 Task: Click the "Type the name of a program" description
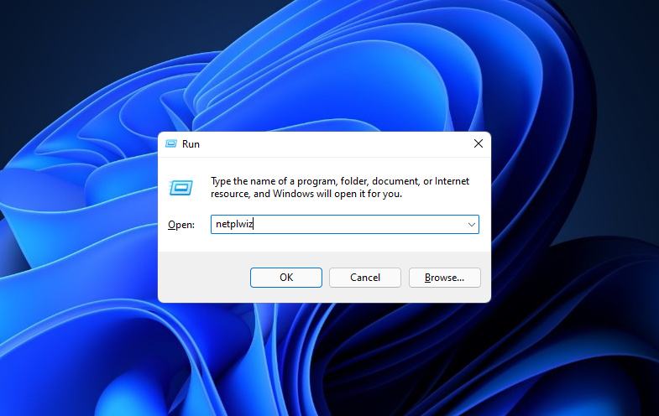point(340,187)
